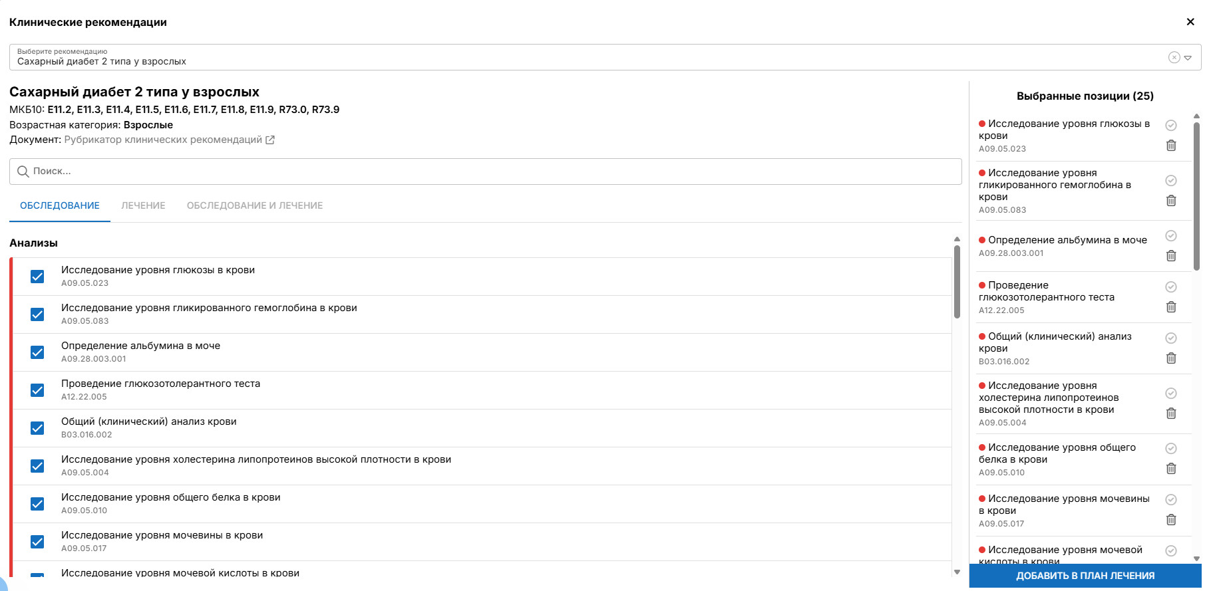
Task: Open external link icon next to Рубрикатор
Action: [x=270, y=140]
